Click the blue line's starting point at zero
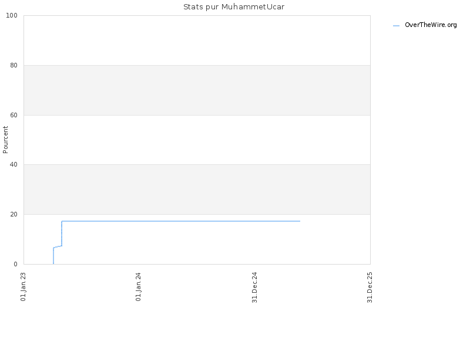 pyautogui.click(x=53, y=263)
